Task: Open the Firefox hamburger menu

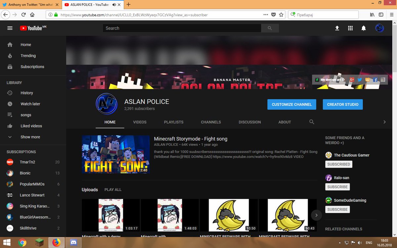Action: (391, 15)
